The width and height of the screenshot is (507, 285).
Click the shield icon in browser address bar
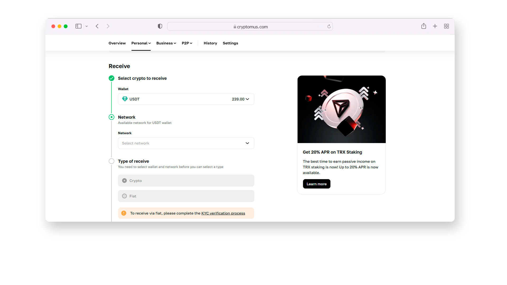(160, 26)
